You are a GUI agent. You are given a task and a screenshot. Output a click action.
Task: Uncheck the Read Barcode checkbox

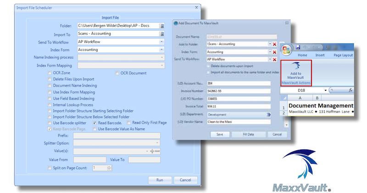pos(95,123)
